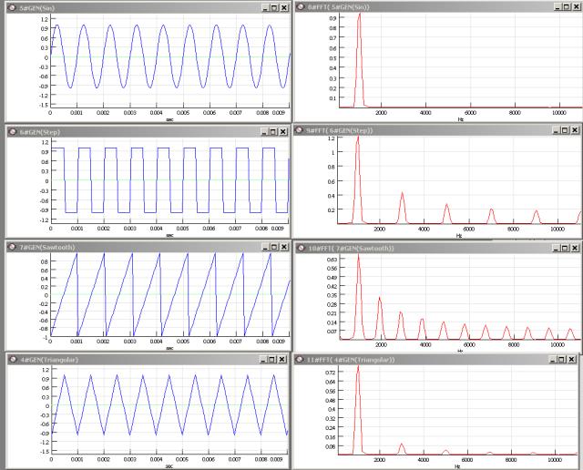Click the '0.004' time label in Triangular window
The width and height of the screenshot is (583, 470).
(x=156, y=459)
